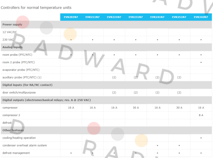
Task: Click the EVK201N7 column header
Action: 71,17
